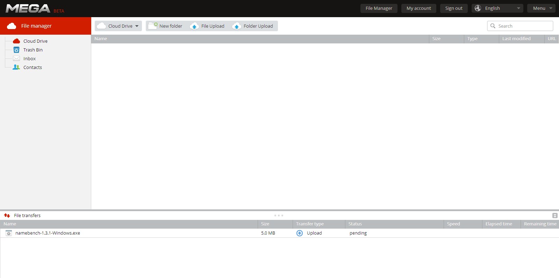The width and height of the screenshot is (559, 278).
Task: Click the upload arrow icon in transfer row
Action: [300, 233]
